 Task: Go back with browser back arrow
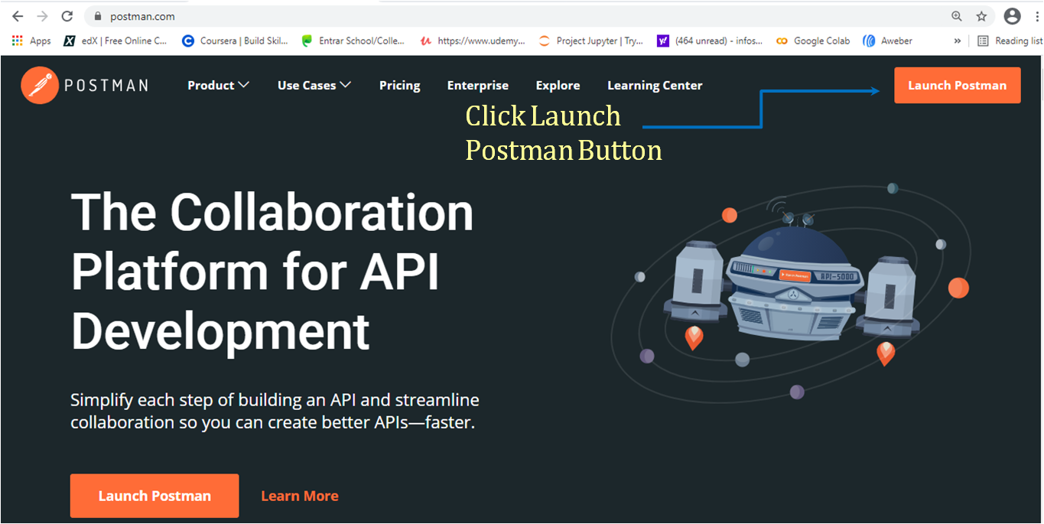click(18, 16)
